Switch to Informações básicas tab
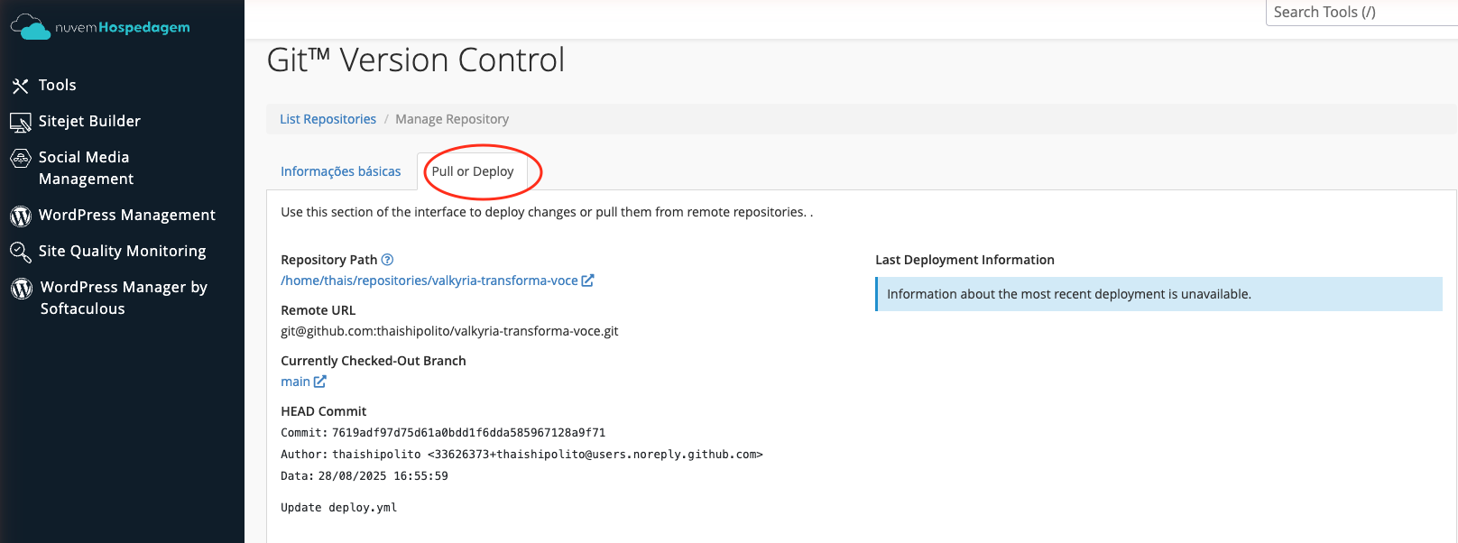Screen dimensions: 1458x543 [341, 171]
